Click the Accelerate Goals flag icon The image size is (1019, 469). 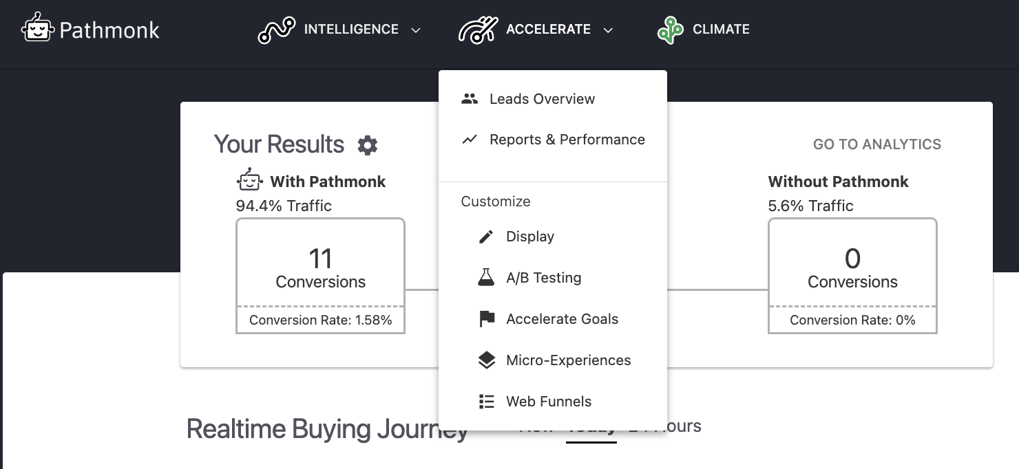(x=486, y=319)
